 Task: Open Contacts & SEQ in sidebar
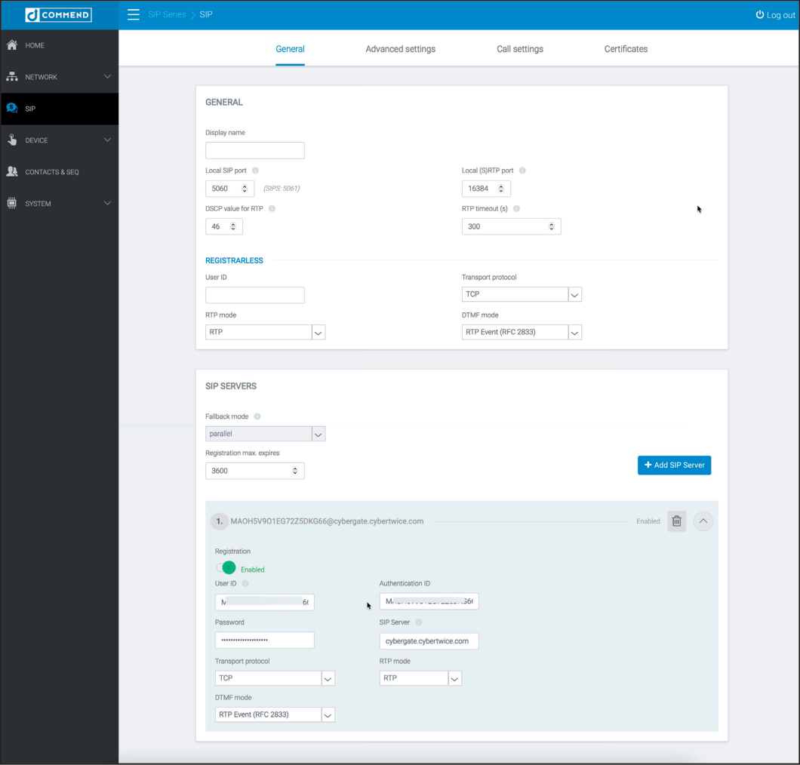click(x=51, y=172)
